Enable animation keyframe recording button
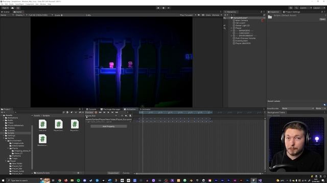 pyautogui.click(x=96, y=112)
